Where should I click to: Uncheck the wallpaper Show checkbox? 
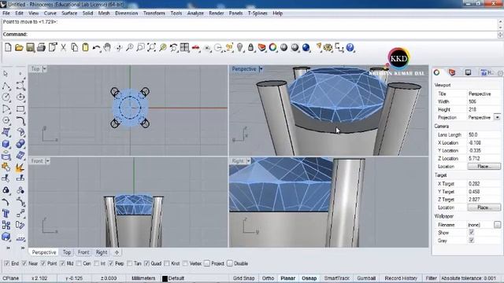pyautogui.click(x=471, y=232)
